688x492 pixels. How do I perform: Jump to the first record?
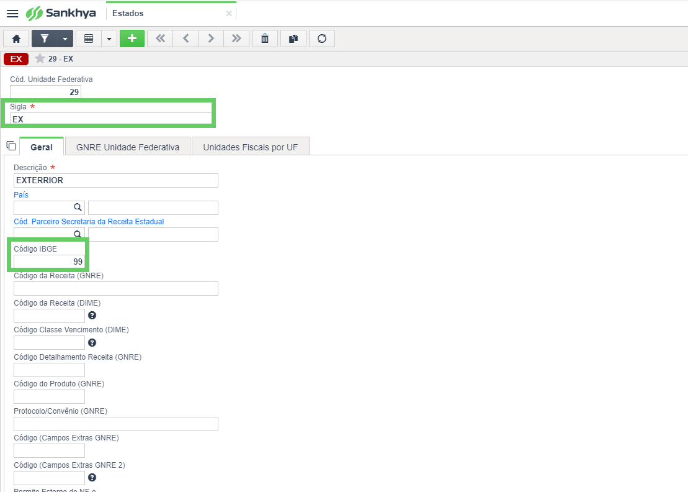coord(160,39)
